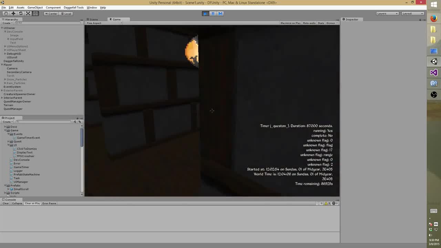Viewport: 441px width, 248px height.
Task: Toggle Mute audio in Game view
Action: (309, 23)
